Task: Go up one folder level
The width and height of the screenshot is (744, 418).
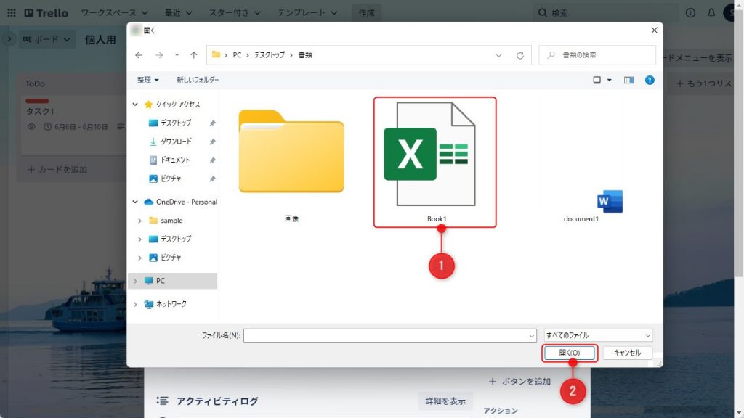Action: (x=193, y=55)
